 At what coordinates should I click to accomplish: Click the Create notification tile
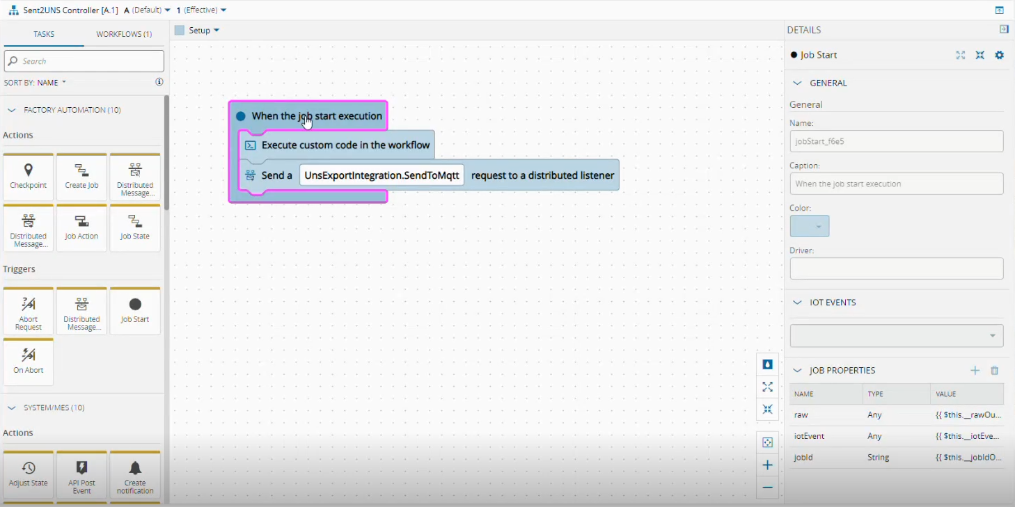[x=135, y=475]
